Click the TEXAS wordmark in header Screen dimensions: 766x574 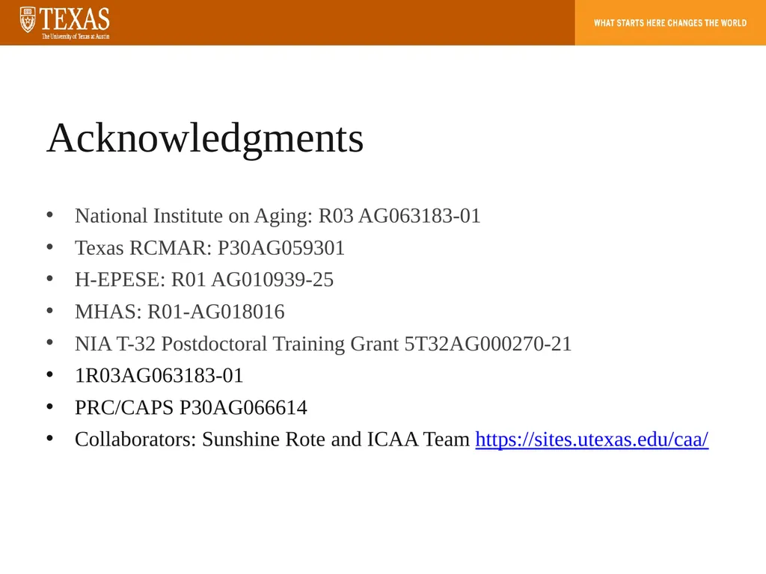click(75, 19)
